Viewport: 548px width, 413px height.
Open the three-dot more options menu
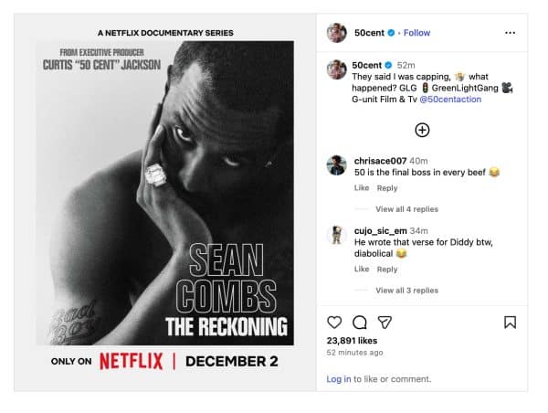pos(510,33)
